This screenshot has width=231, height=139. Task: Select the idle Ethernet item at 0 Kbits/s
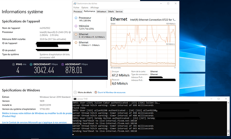[x=90, y=44]
